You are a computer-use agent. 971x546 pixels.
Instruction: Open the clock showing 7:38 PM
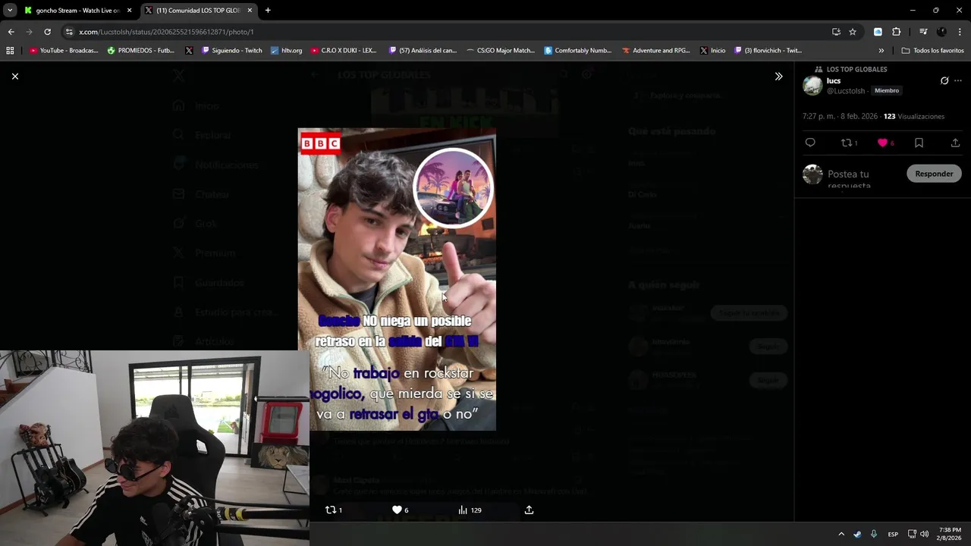[949, 534]
